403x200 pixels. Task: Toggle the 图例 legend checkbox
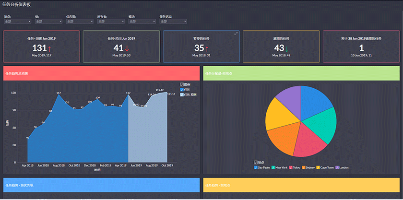(182, 84)
